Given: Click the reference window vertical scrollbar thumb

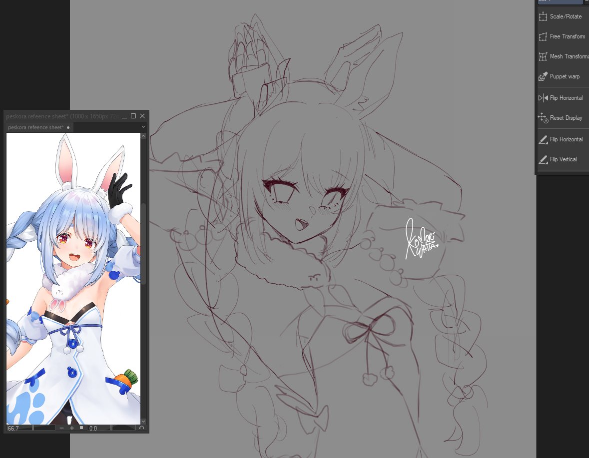Looking at the screenshot, I should 143,244.
